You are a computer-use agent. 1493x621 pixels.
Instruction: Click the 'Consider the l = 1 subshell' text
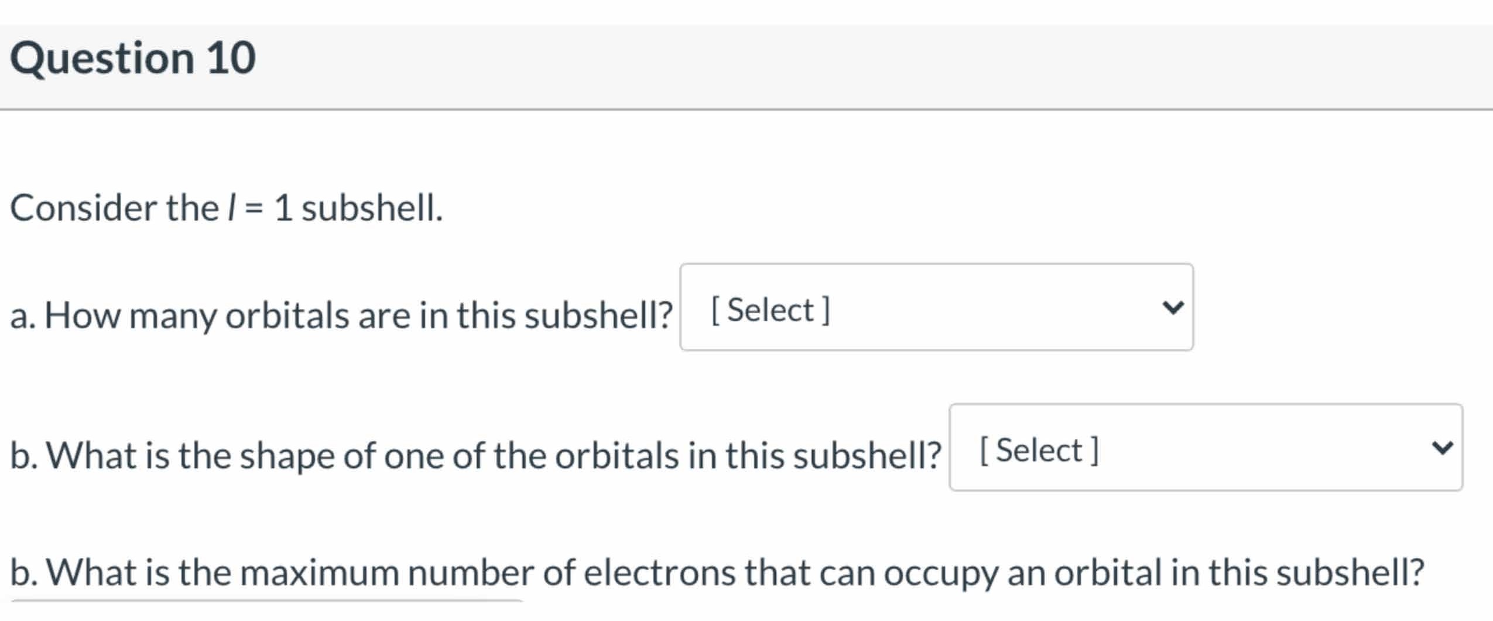coord(227,208)
